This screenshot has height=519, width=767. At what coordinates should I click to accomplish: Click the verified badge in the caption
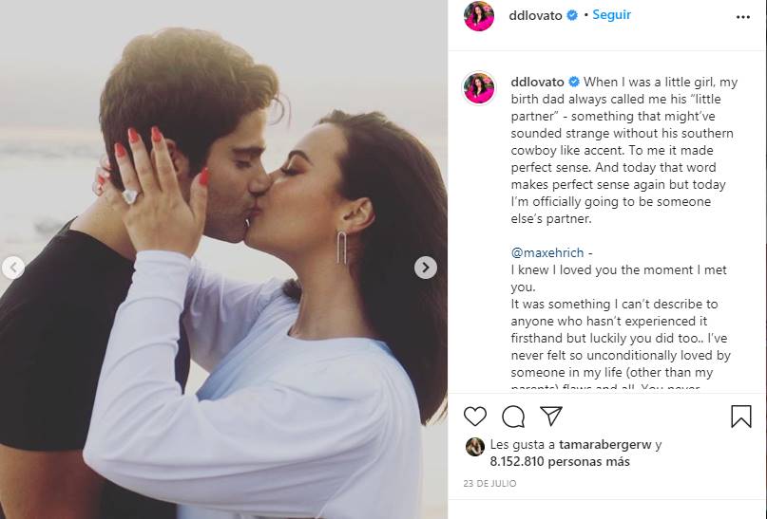574,82
